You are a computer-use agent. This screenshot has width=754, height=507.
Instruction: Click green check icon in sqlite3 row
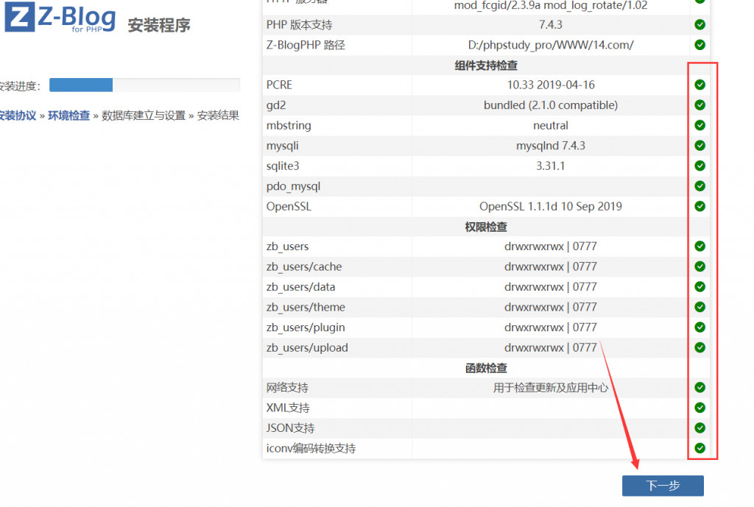(x=700, y=166)
